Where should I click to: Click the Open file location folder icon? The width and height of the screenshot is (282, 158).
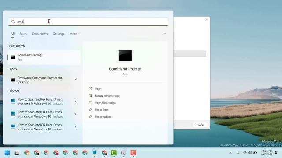pos(90,103)
